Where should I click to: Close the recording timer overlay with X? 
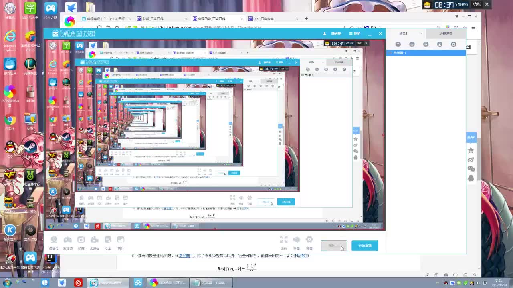[x=487, y=4]
